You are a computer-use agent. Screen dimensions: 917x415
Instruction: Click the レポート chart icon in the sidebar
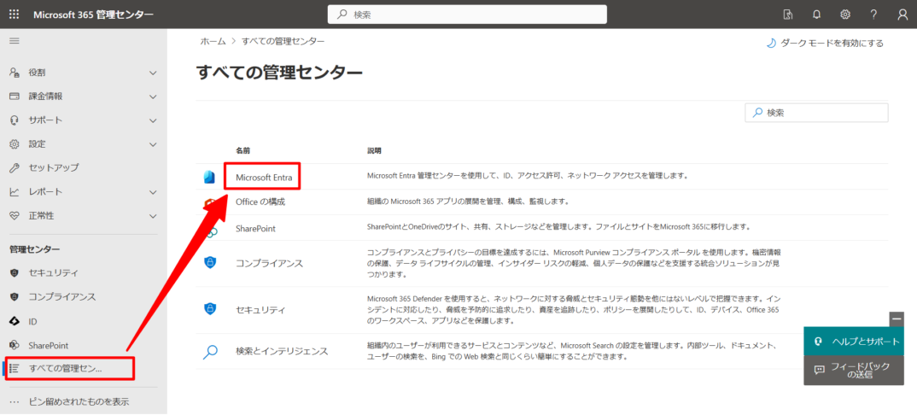point(15,192)
